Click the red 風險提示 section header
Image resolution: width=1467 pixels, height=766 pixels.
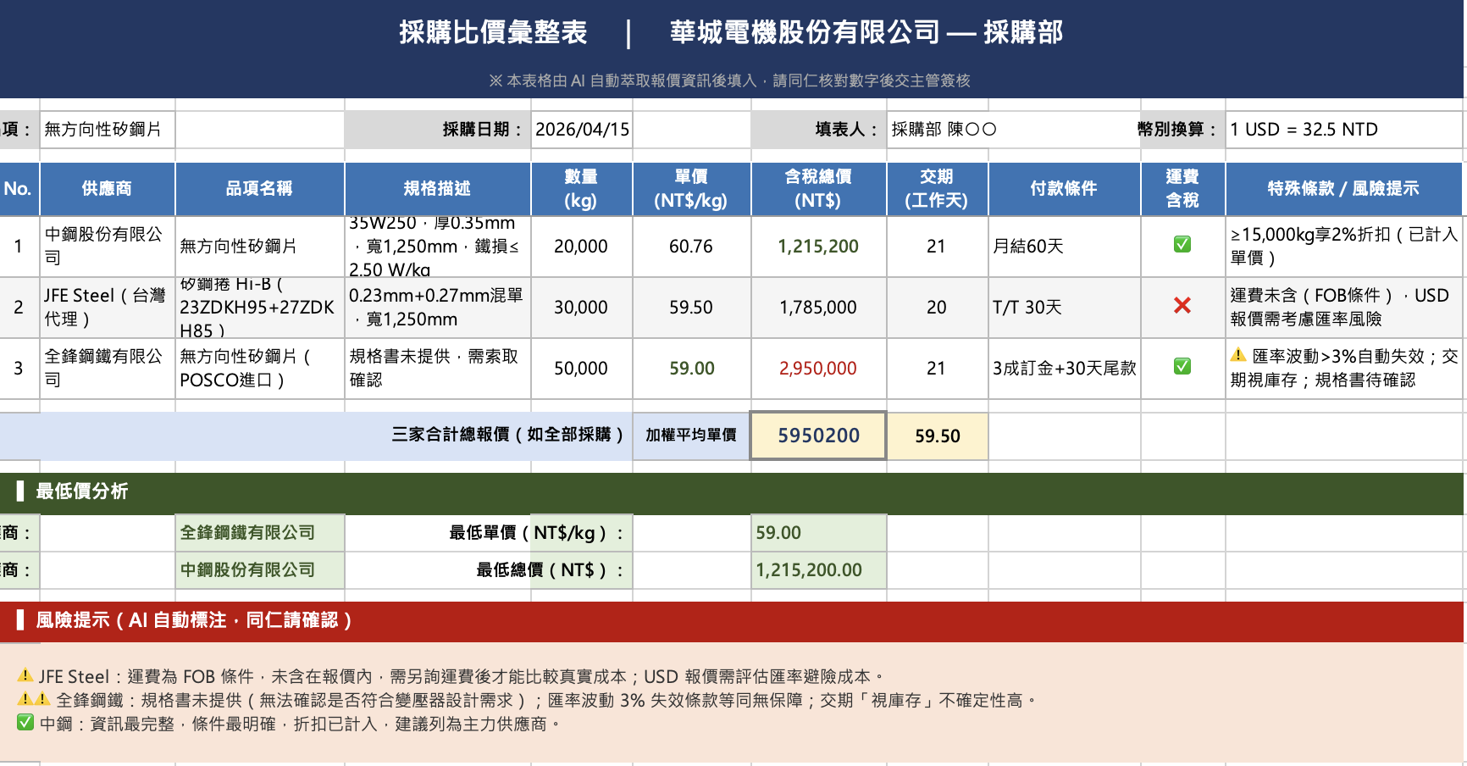click(x=732, y=621)
